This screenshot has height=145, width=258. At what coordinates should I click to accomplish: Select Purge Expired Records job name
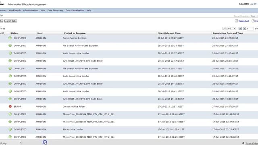75,38
